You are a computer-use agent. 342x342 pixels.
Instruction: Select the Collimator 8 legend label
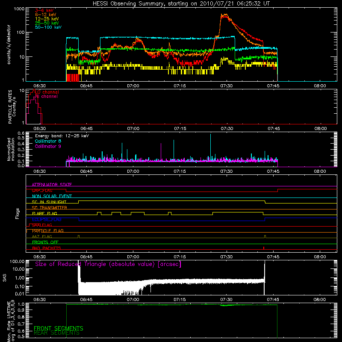[48, 141]
